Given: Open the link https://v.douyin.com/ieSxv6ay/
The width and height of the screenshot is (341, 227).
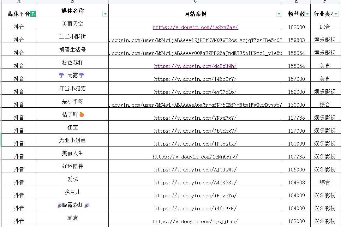Looking at the screenshot, I should pyautogui.click(x=195, y=27).
